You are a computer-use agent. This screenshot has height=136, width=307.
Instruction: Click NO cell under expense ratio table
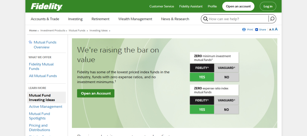[x=227, y=109]
